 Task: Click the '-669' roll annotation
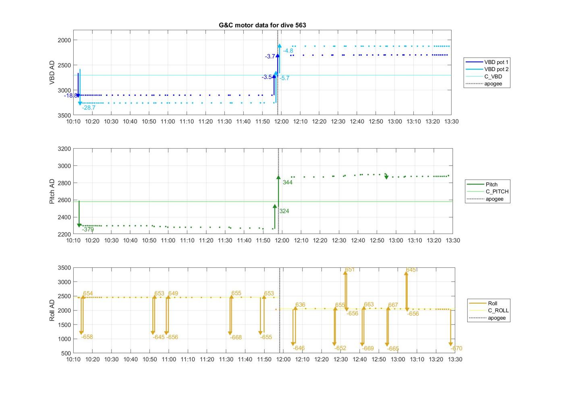[368, 349]
